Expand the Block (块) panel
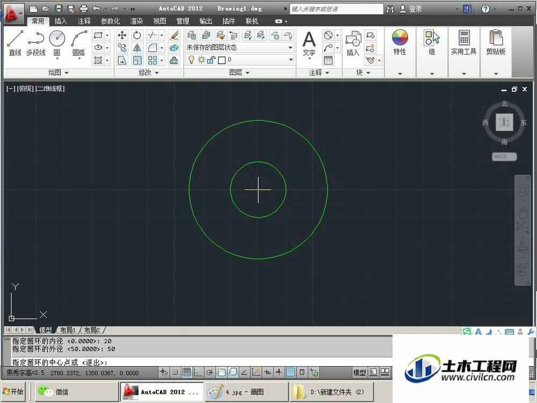Image resolution: width=537 pixels, height=403 pixels. pyautogui.click(x=363, y=73)
